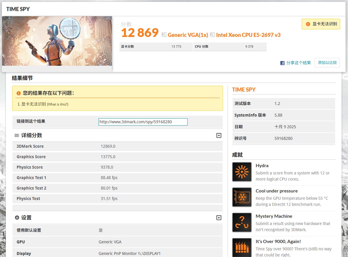The height and width of the screenshot is (257, 348).
Task: Click the 成就 section heading
Action: [x=237, y=155]
